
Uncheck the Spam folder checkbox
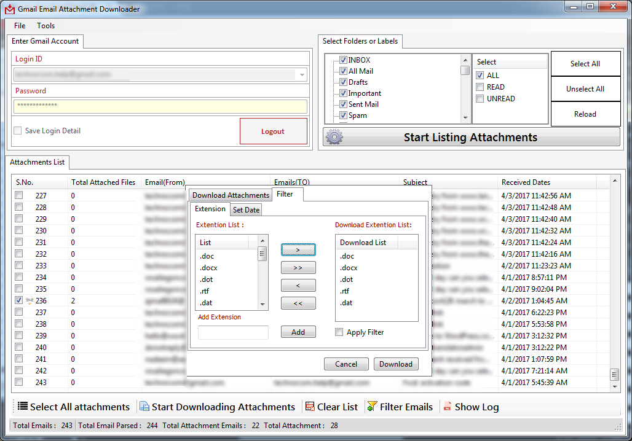pos(343,115)
